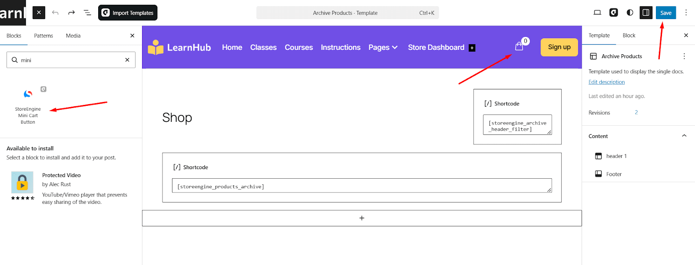Switch to the Patterns tab

click(x=43, y=36)
